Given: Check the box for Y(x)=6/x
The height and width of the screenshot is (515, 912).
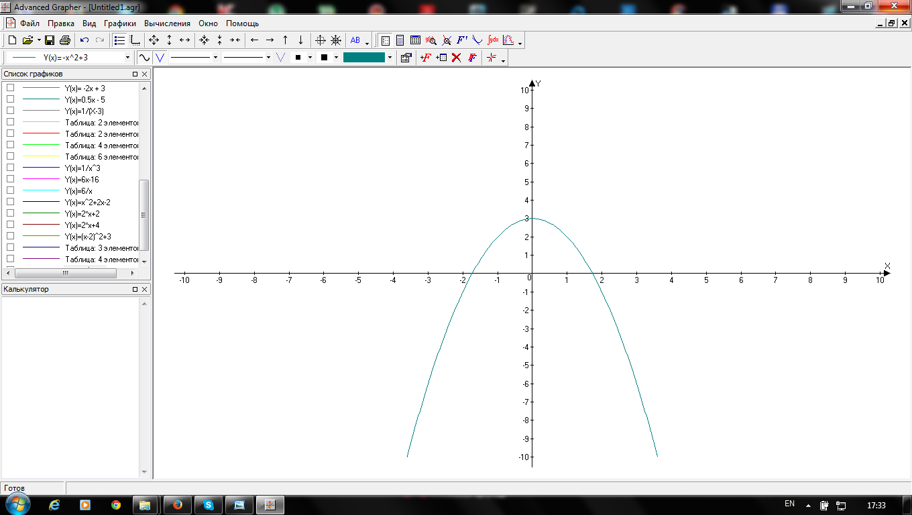Looking at the screenshot, I should [x=10, y=190].
